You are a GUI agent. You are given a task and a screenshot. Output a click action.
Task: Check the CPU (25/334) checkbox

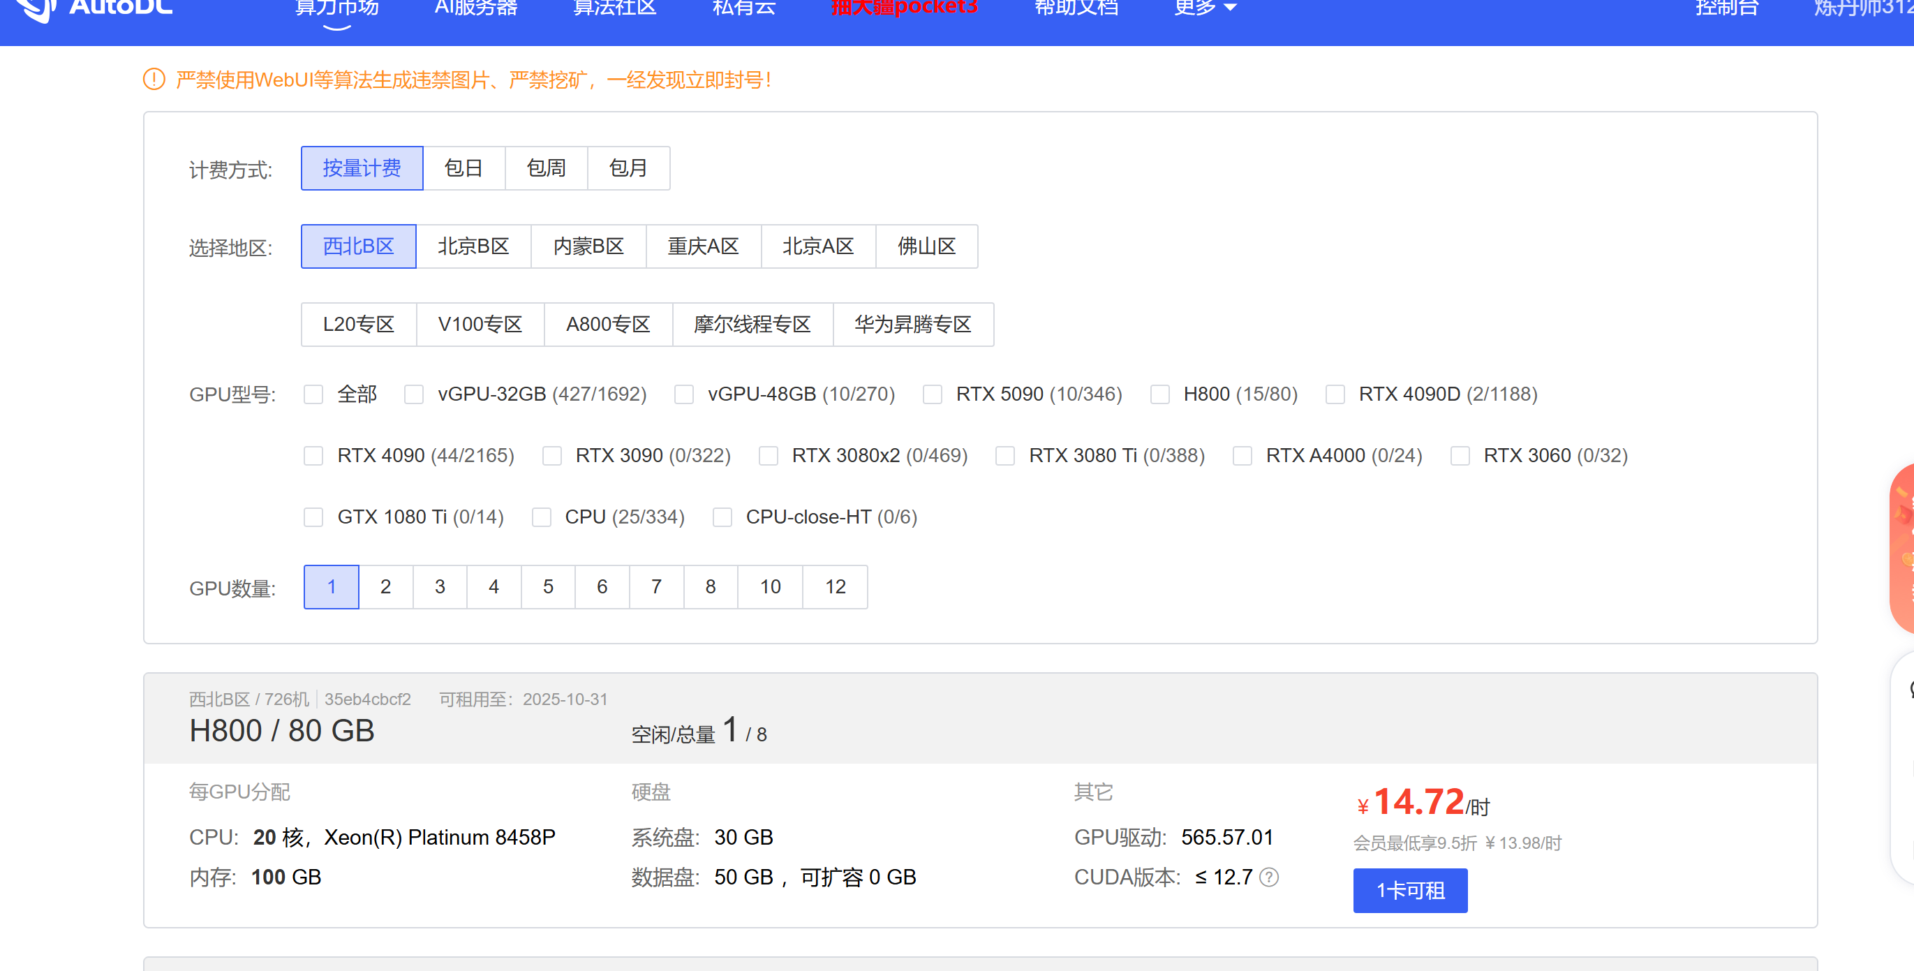[542, 517]
